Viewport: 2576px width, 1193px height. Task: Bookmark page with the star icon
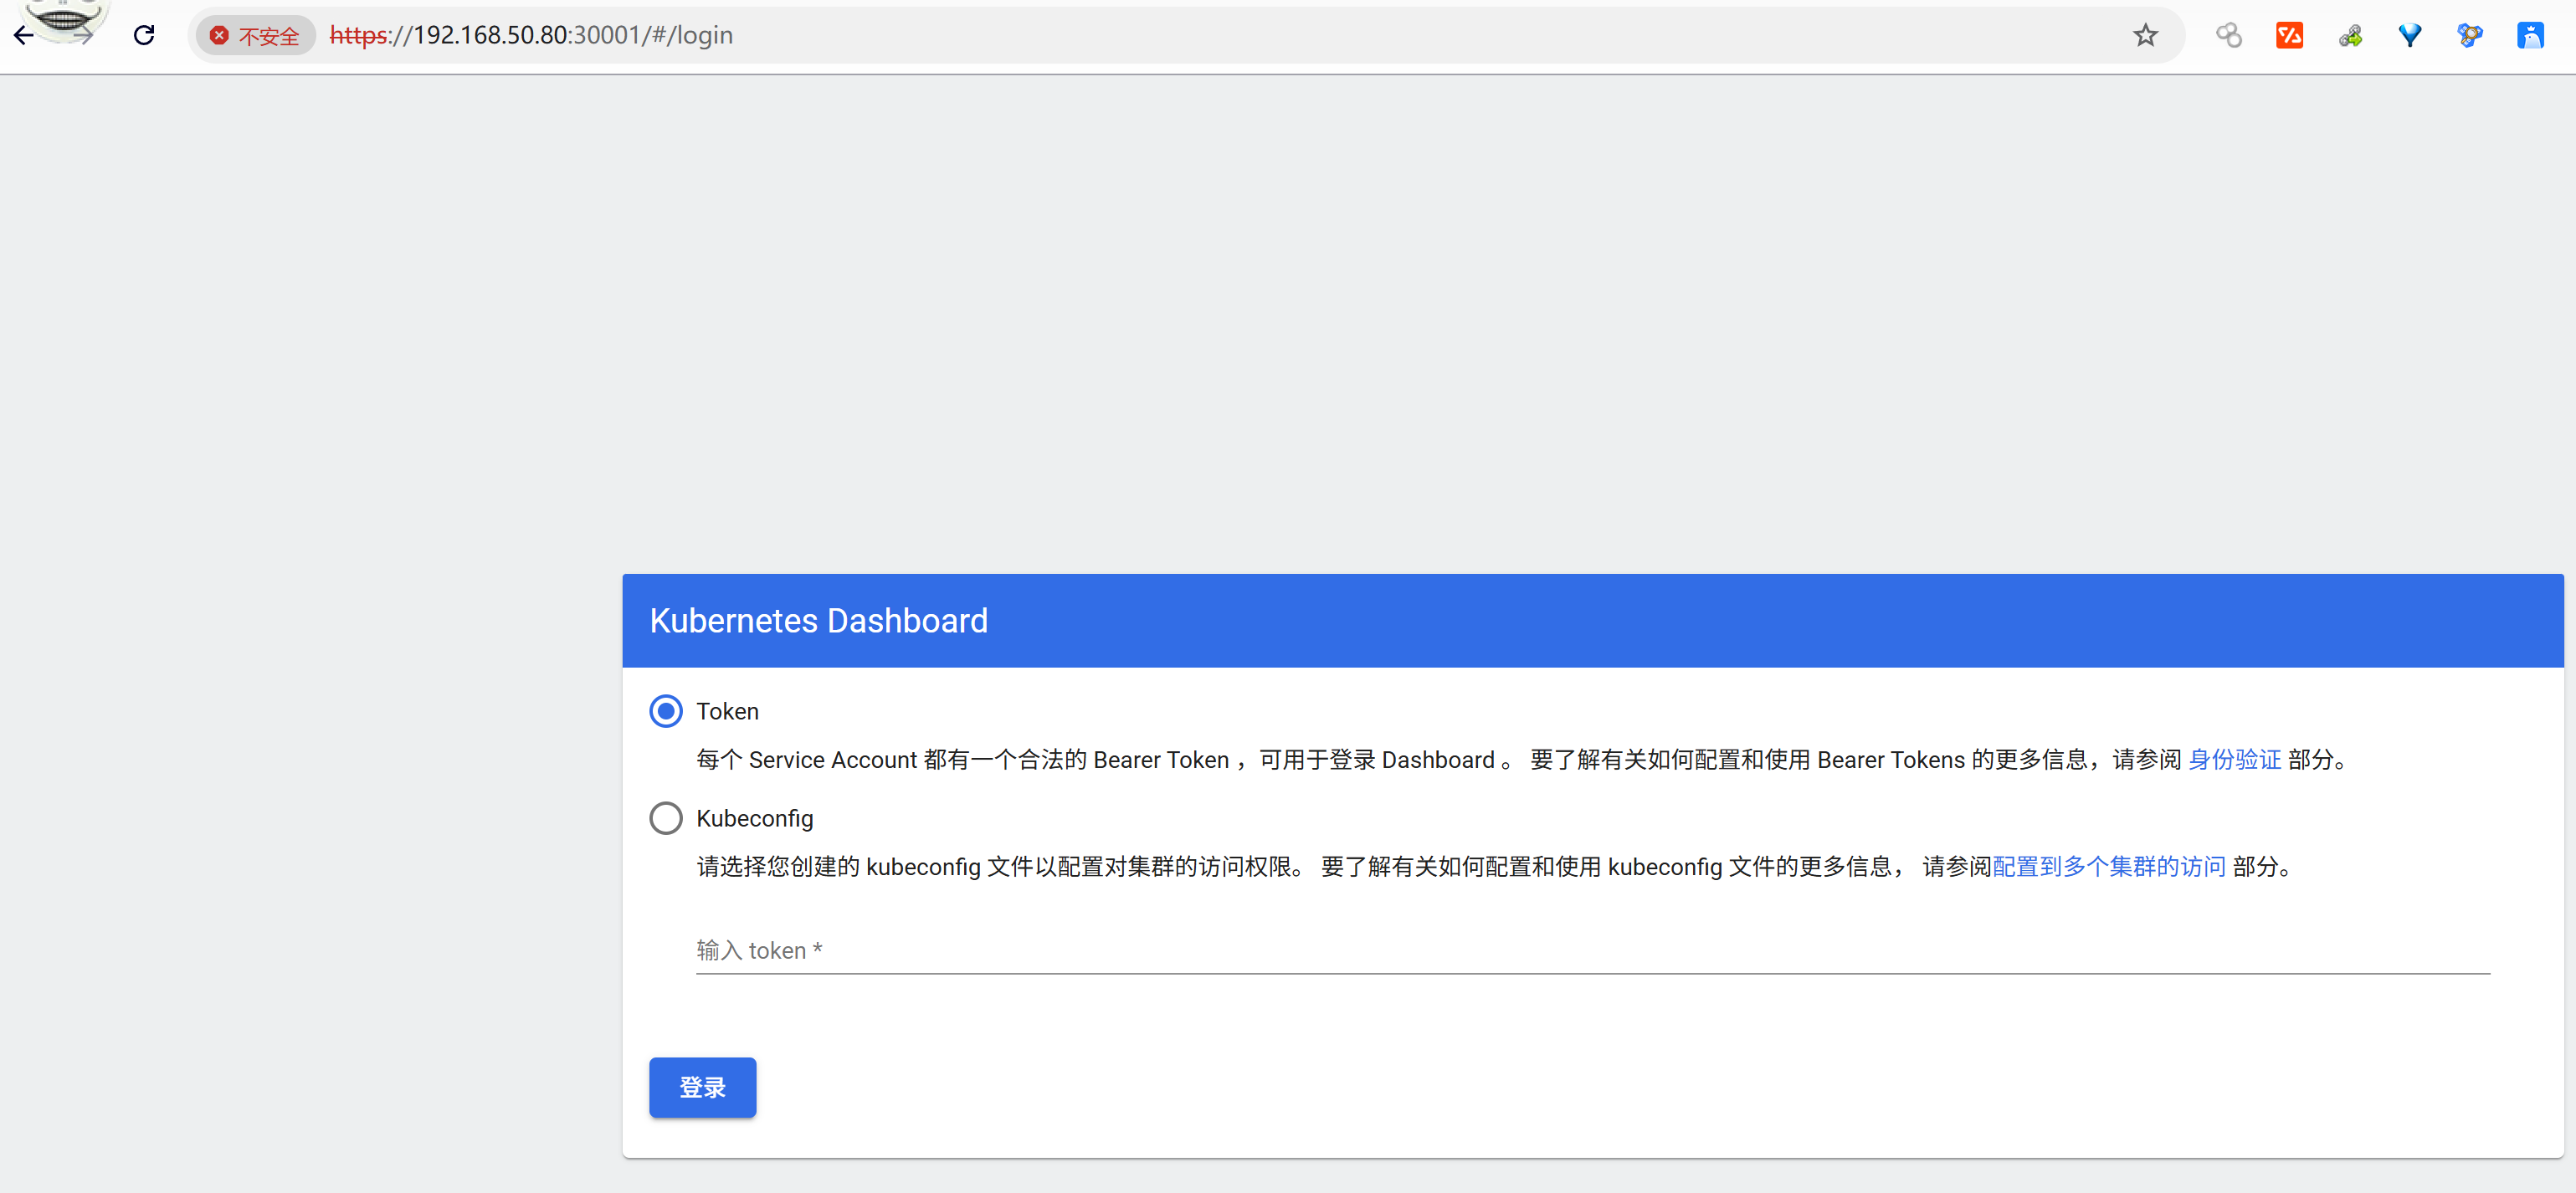[x=2145, y=36]
